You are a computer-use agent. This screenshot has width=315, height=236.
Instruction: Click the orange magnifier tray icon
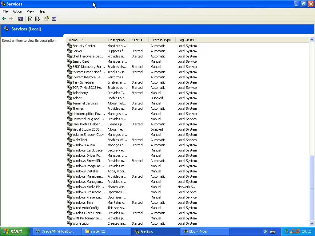pyautogui.click(x=298, y=231)
